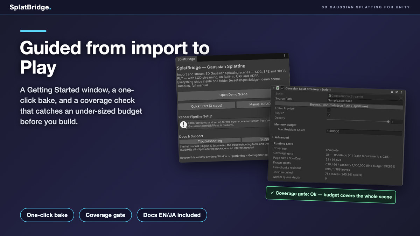Open Gaussian Splat Streamer component options menu
The height and width of the screenshot is (236, 420).
point(401,92)
